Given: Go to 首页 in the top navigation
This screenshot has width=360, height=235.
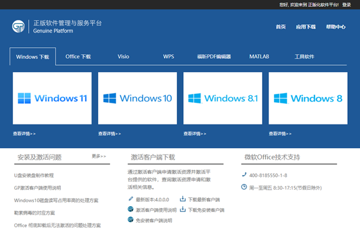Looking at the screenshot, I should (281, 27).
